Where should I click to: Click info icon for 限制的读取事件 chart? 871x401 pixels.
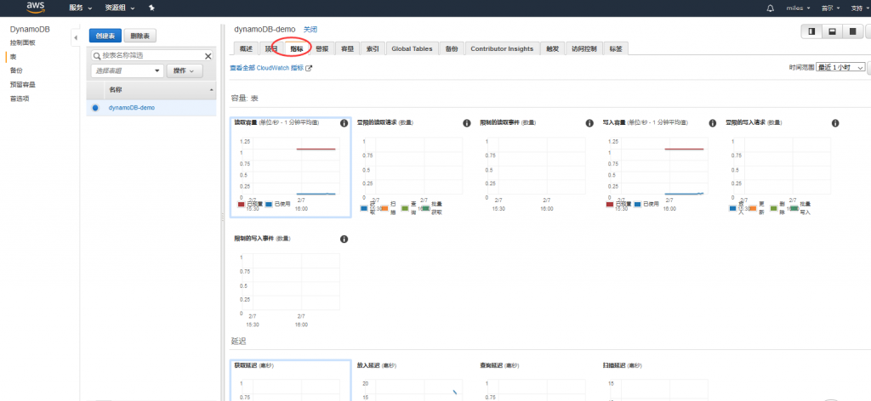tap(589, 123)
